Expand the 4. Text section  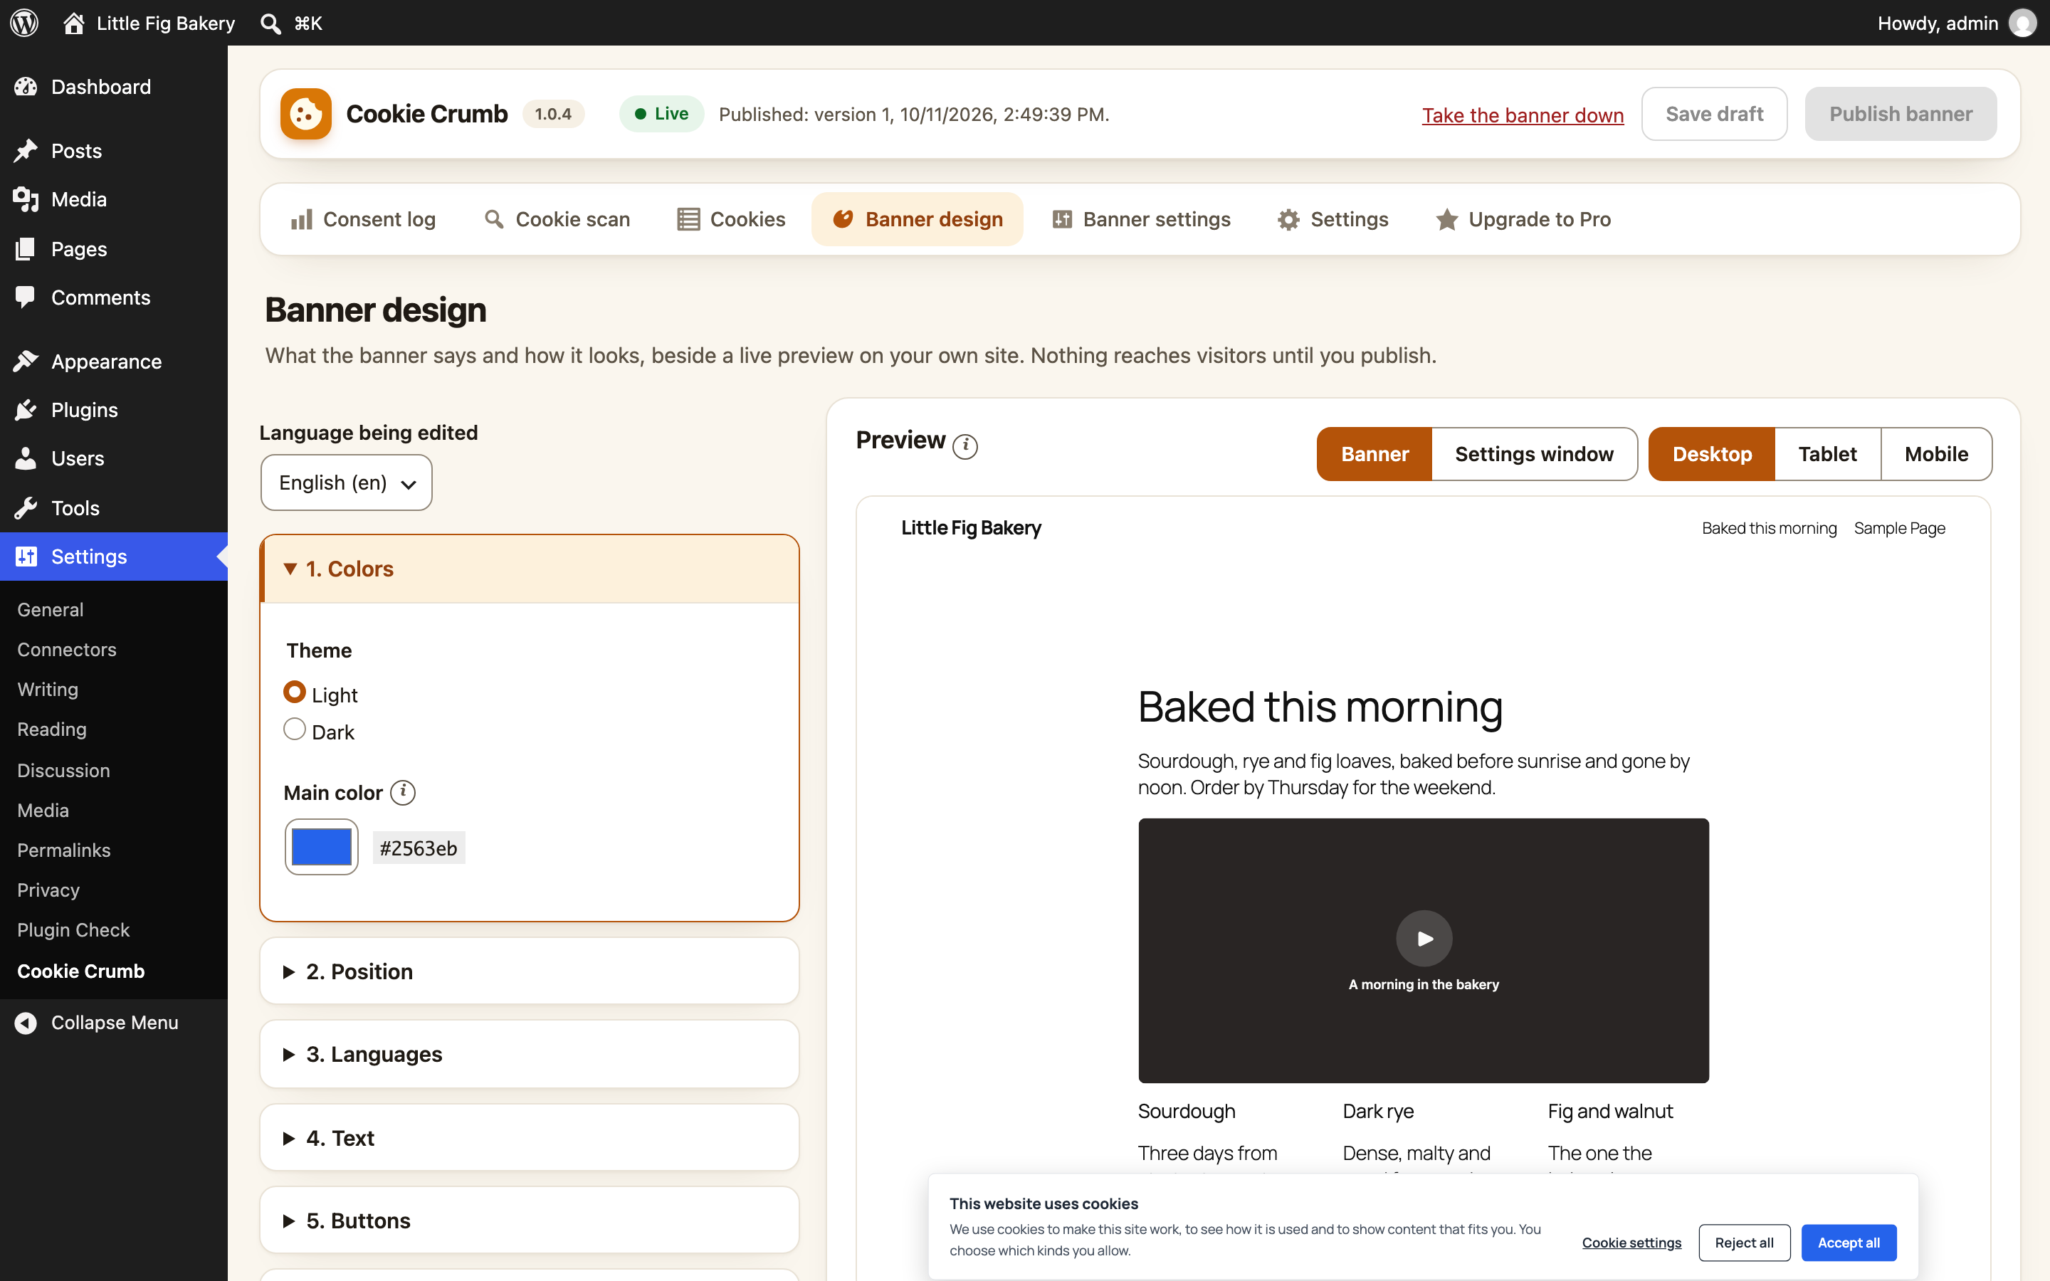pos(530,1138)
